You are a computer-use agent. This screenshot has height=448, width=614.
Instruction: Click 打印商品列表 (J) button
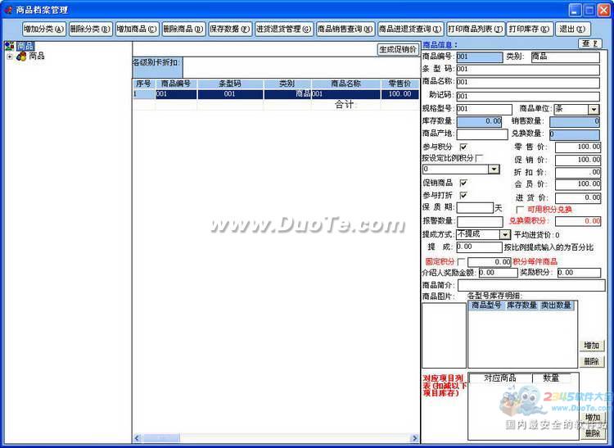(476, 29)
